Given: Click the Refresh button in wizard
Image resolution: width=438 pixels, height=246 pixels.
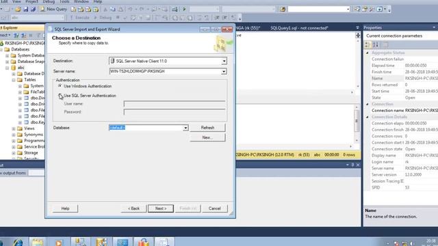Looking at the screenshot, I should pos(207,128).
